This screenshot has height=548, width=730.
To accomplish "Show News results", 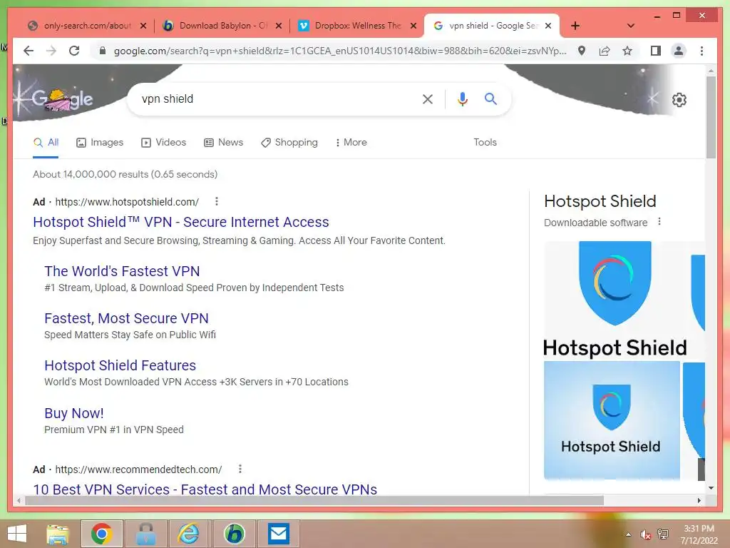I will [x=223, y=142].
